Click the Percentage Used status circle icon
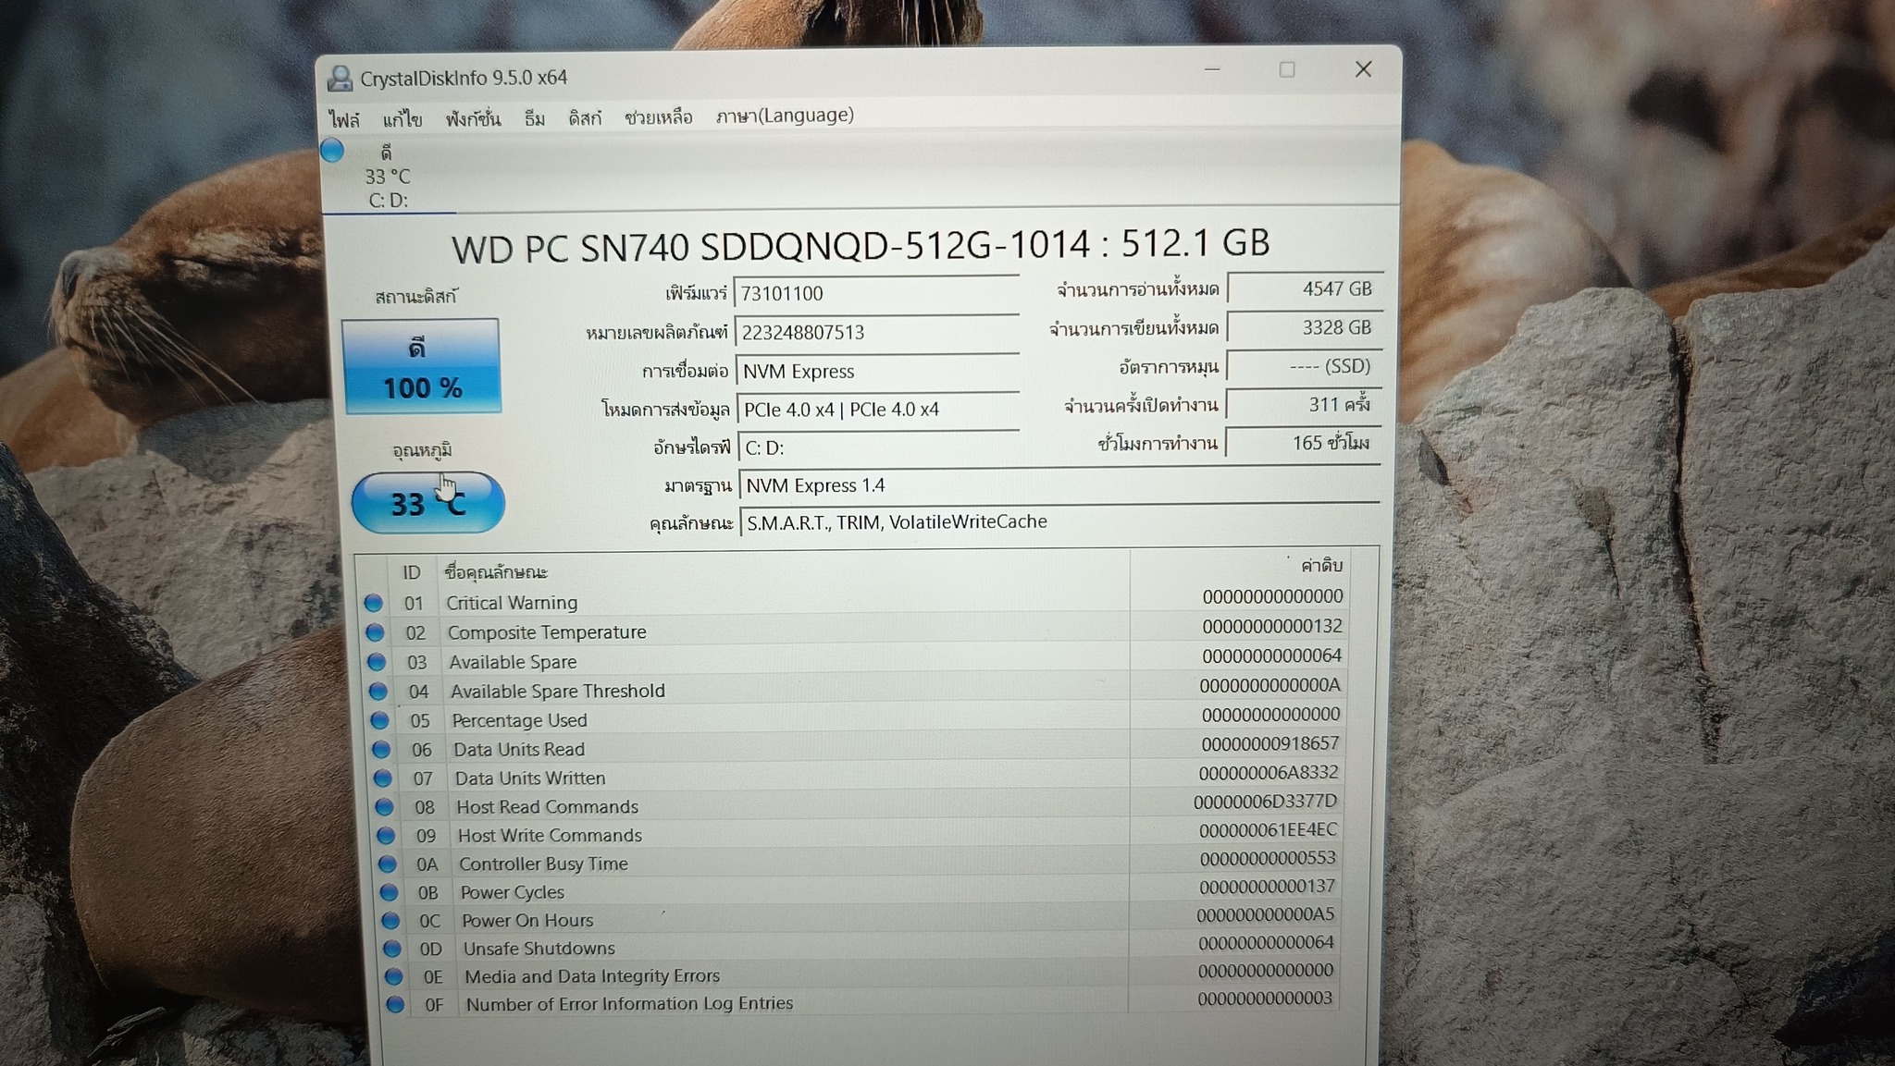This screenshot has width=1895, height=1066. pos(379,720)
